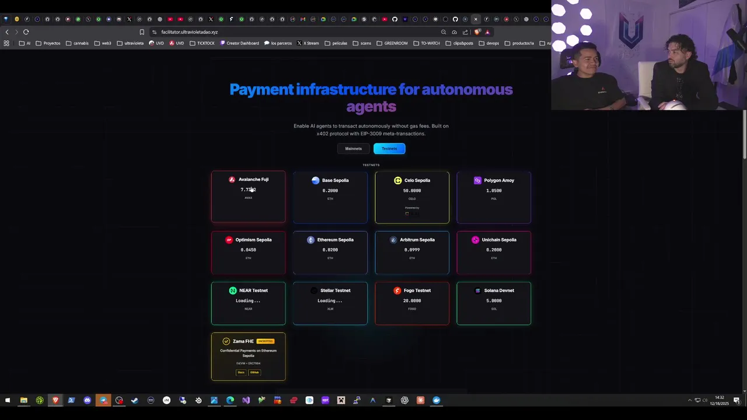Open Brave browser from the taskbar

55,400
